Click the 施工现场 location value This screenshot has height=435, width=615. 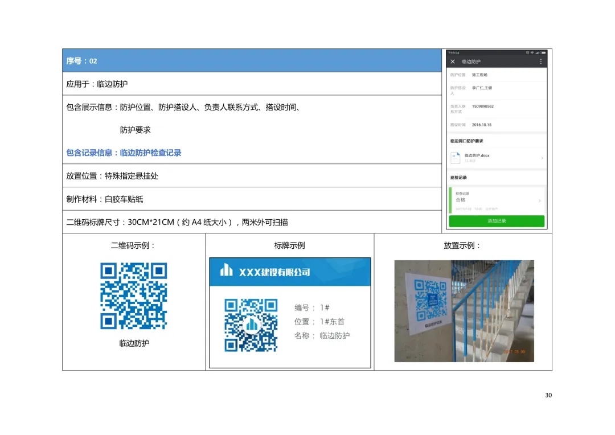[x=479, y=75]
